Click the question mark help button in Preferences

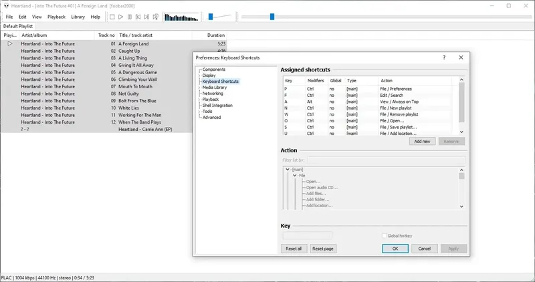tap(444, 57)
